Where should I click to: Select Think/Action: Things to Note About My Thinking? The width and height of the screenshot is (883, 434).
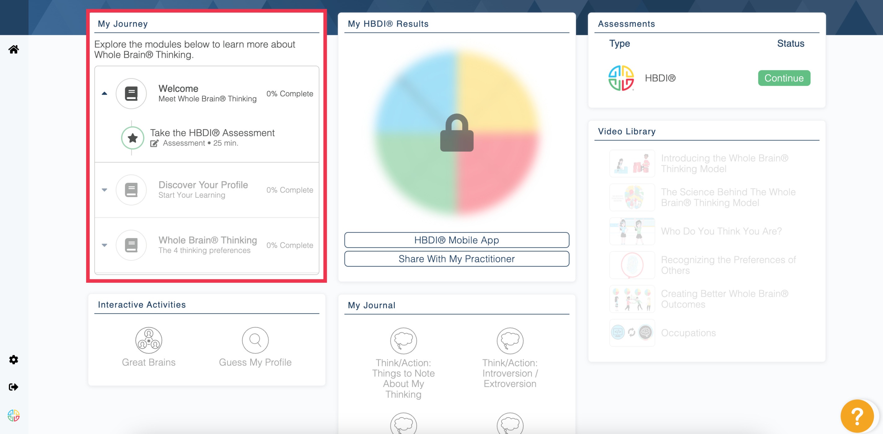pos(403,341)
